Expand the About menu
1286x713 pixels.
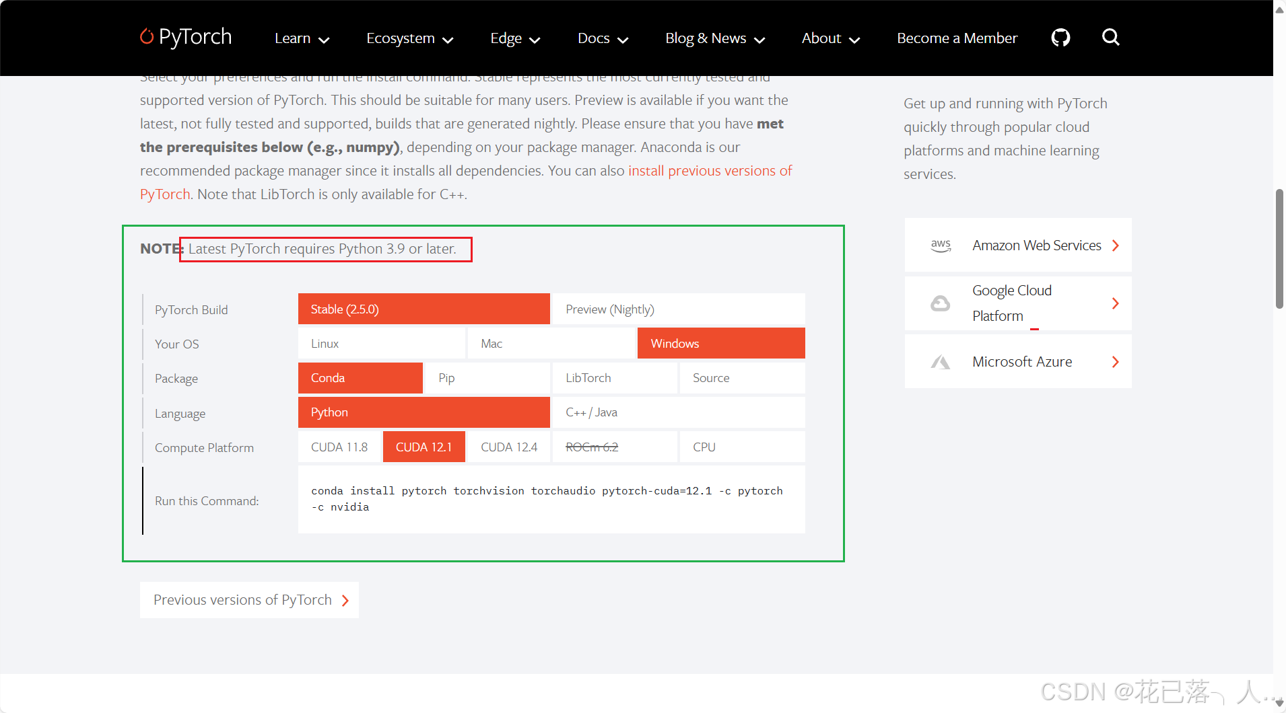tap(831, 38)
